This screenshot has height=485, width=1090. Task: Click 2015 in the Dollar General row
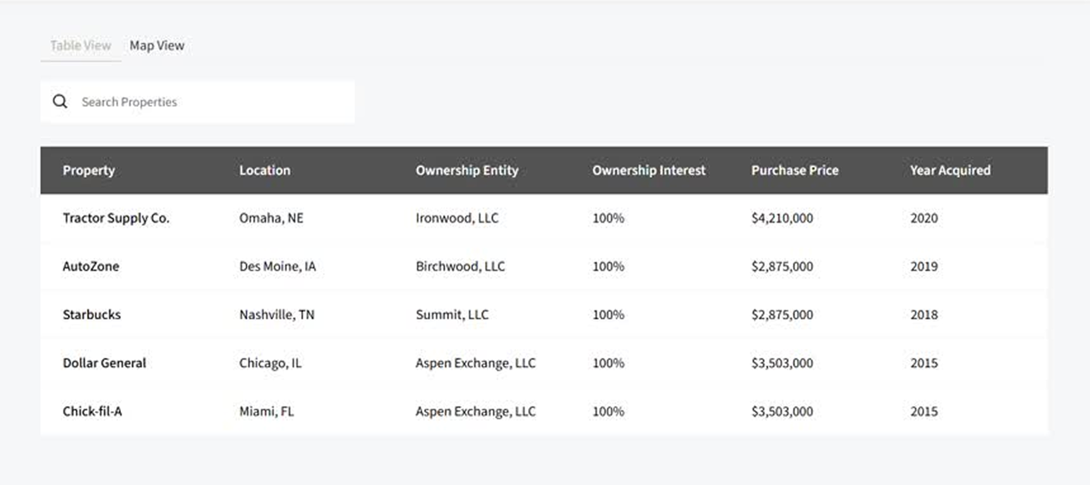pyautogui.click(x=924, y=363)
